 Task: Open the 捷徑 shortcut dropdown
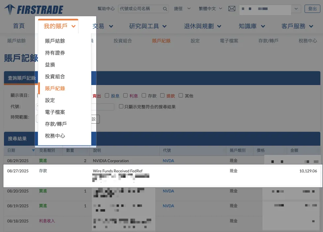(181, 9)
